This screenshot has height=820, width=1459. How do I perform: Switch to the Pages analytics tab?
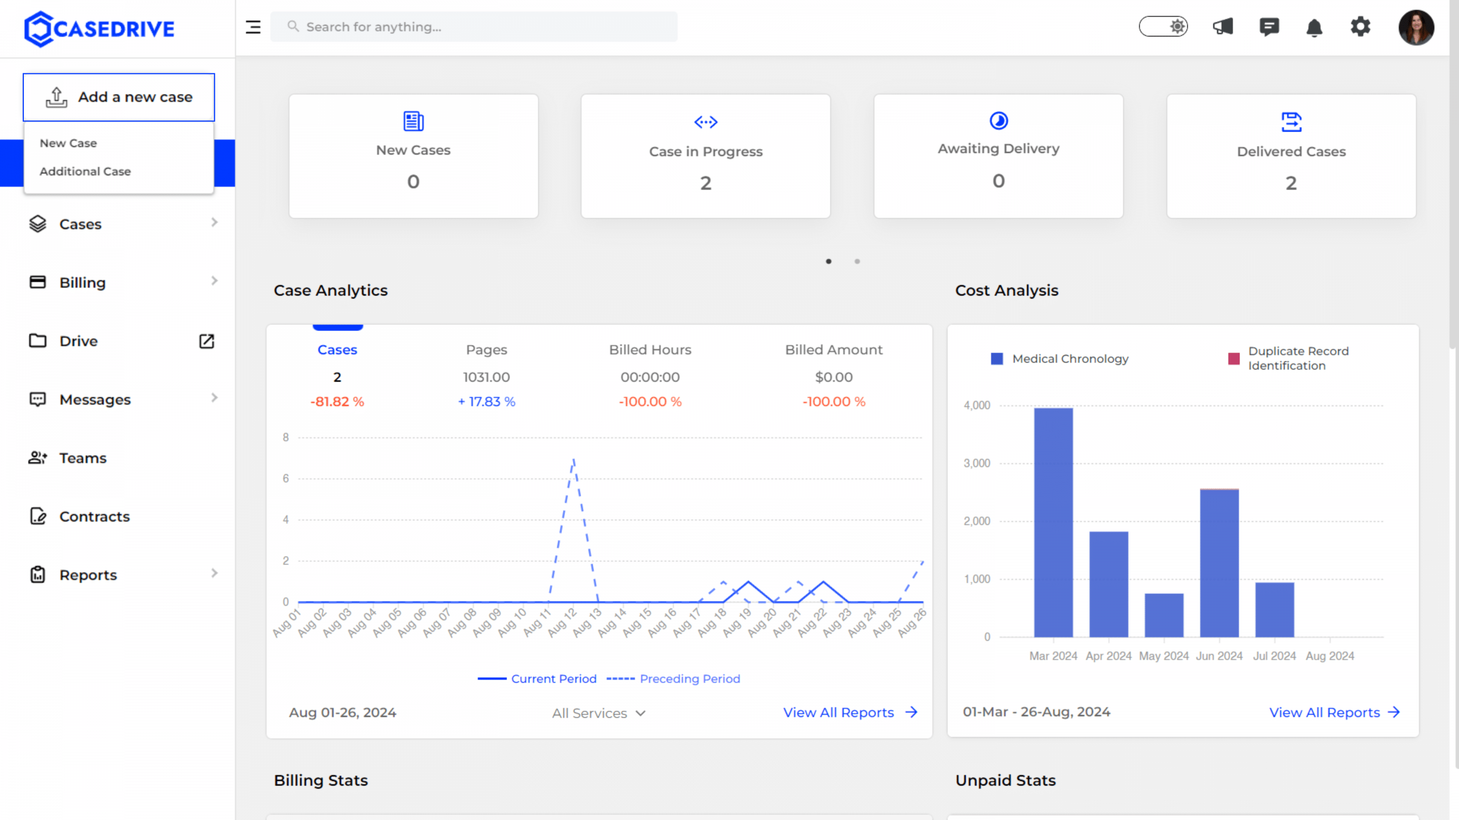486,350
